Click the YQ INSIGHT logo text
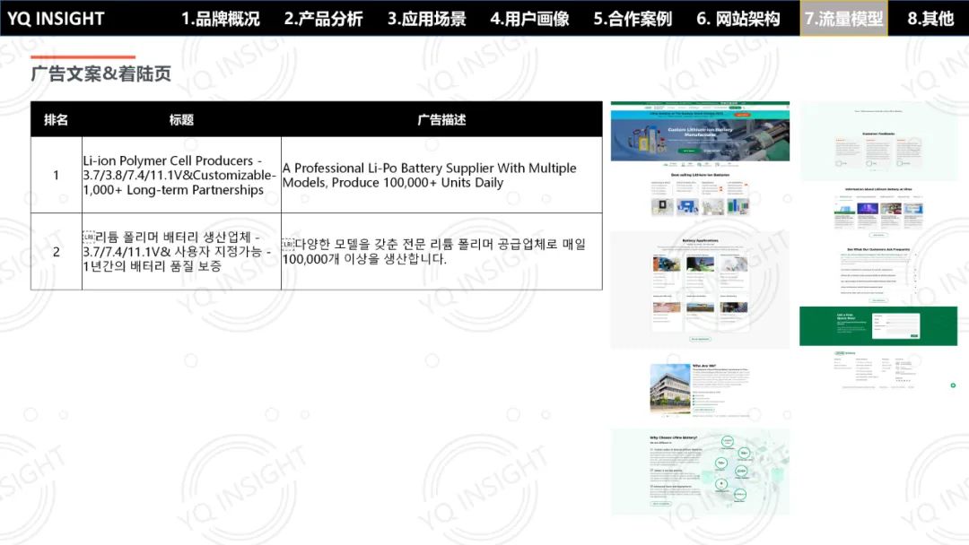 56,19
